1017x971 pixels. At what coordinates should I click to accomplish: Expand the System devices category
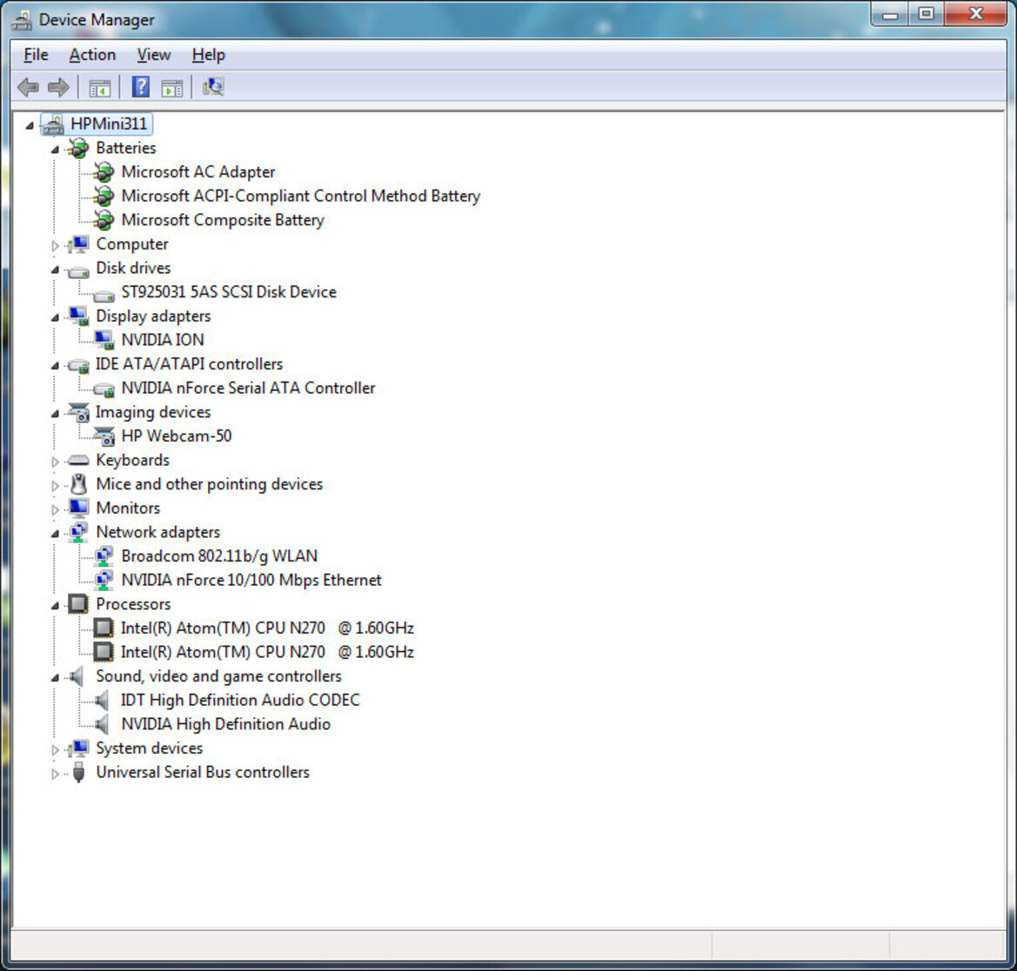55,749
